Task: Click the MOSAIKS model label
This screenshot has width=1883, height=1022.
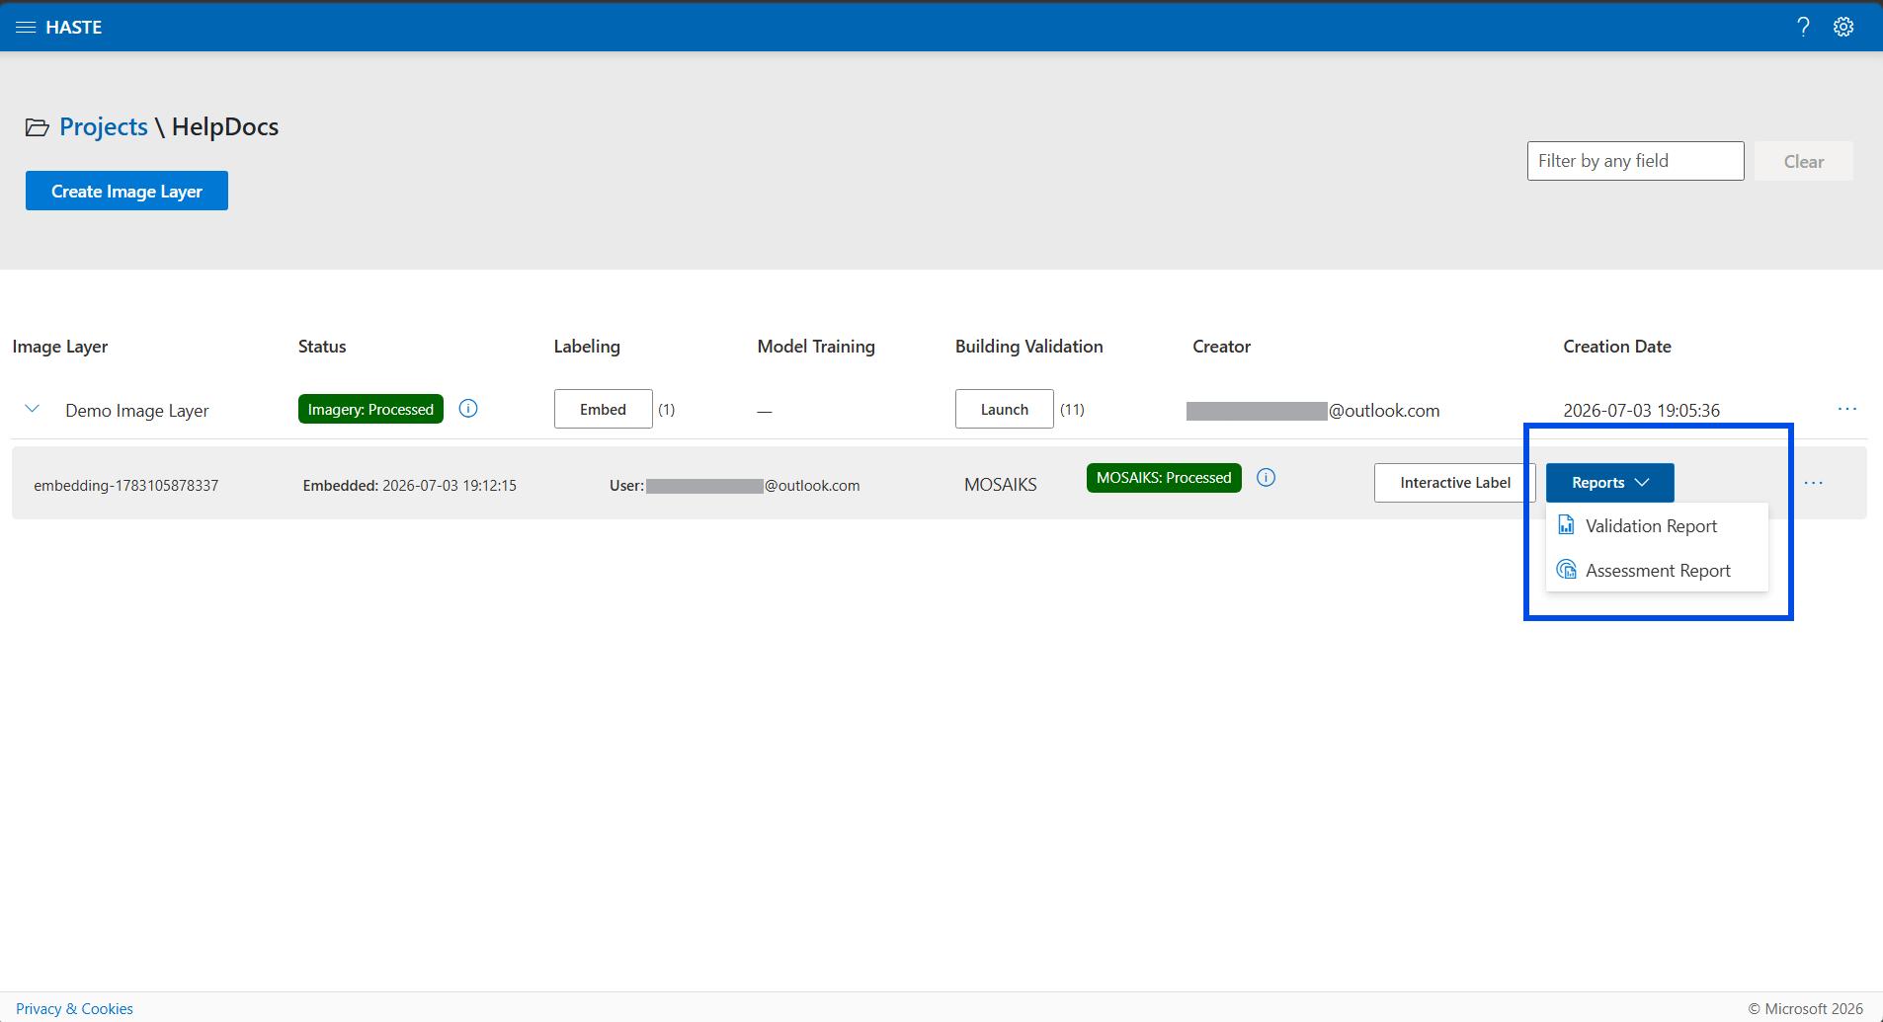Action: 1000,485
